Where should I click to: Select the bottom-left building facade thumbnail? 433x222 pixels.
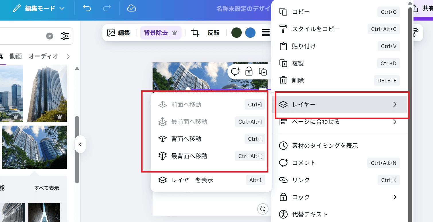pos(12,213)
